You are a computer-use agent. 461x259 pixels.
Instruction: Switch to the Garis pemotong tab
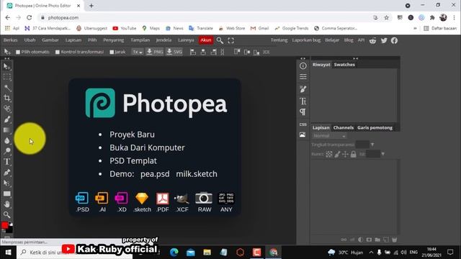[x=375, y=128]
